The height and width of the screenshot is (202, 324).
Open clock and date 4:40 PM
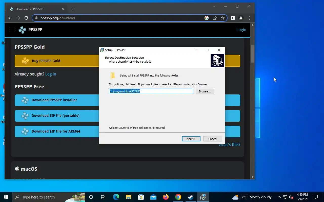[302, 197]
